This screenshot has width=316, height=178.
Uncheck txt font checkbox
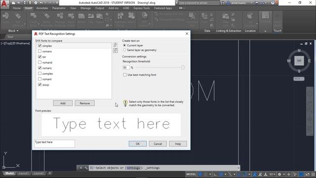pyautogui.click(x=39, y=57)
